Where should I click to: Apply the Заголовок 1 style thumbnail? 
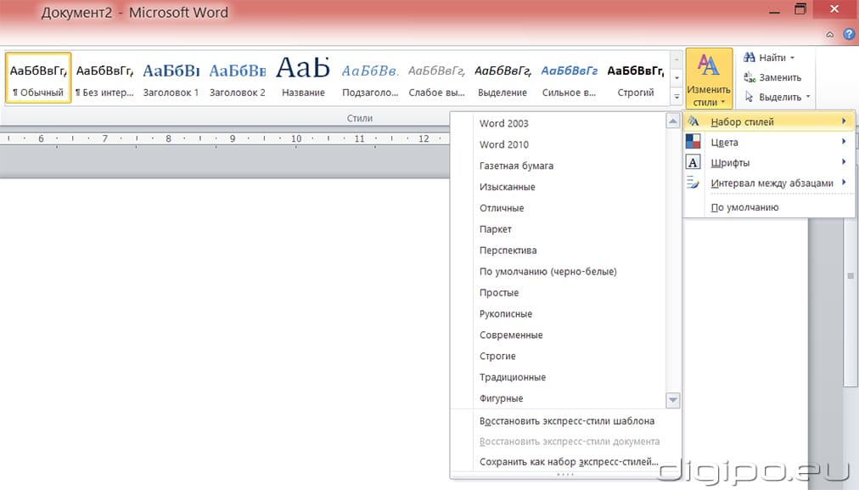(x=171, y=77)
